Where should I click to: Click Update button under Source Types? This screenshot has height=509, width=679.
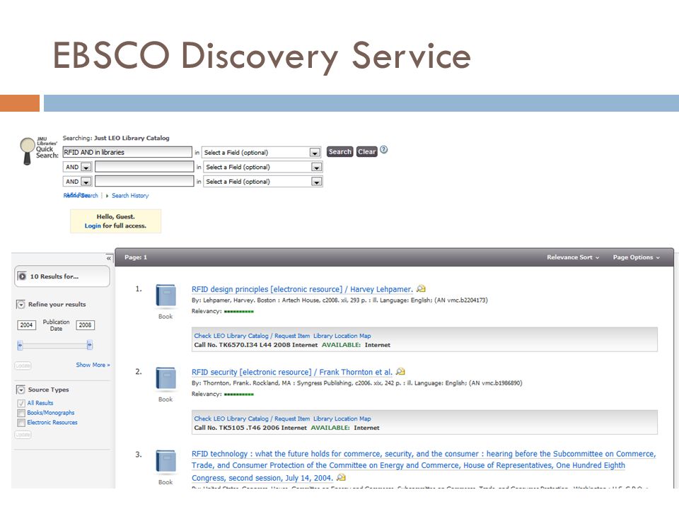click(23, 435)
